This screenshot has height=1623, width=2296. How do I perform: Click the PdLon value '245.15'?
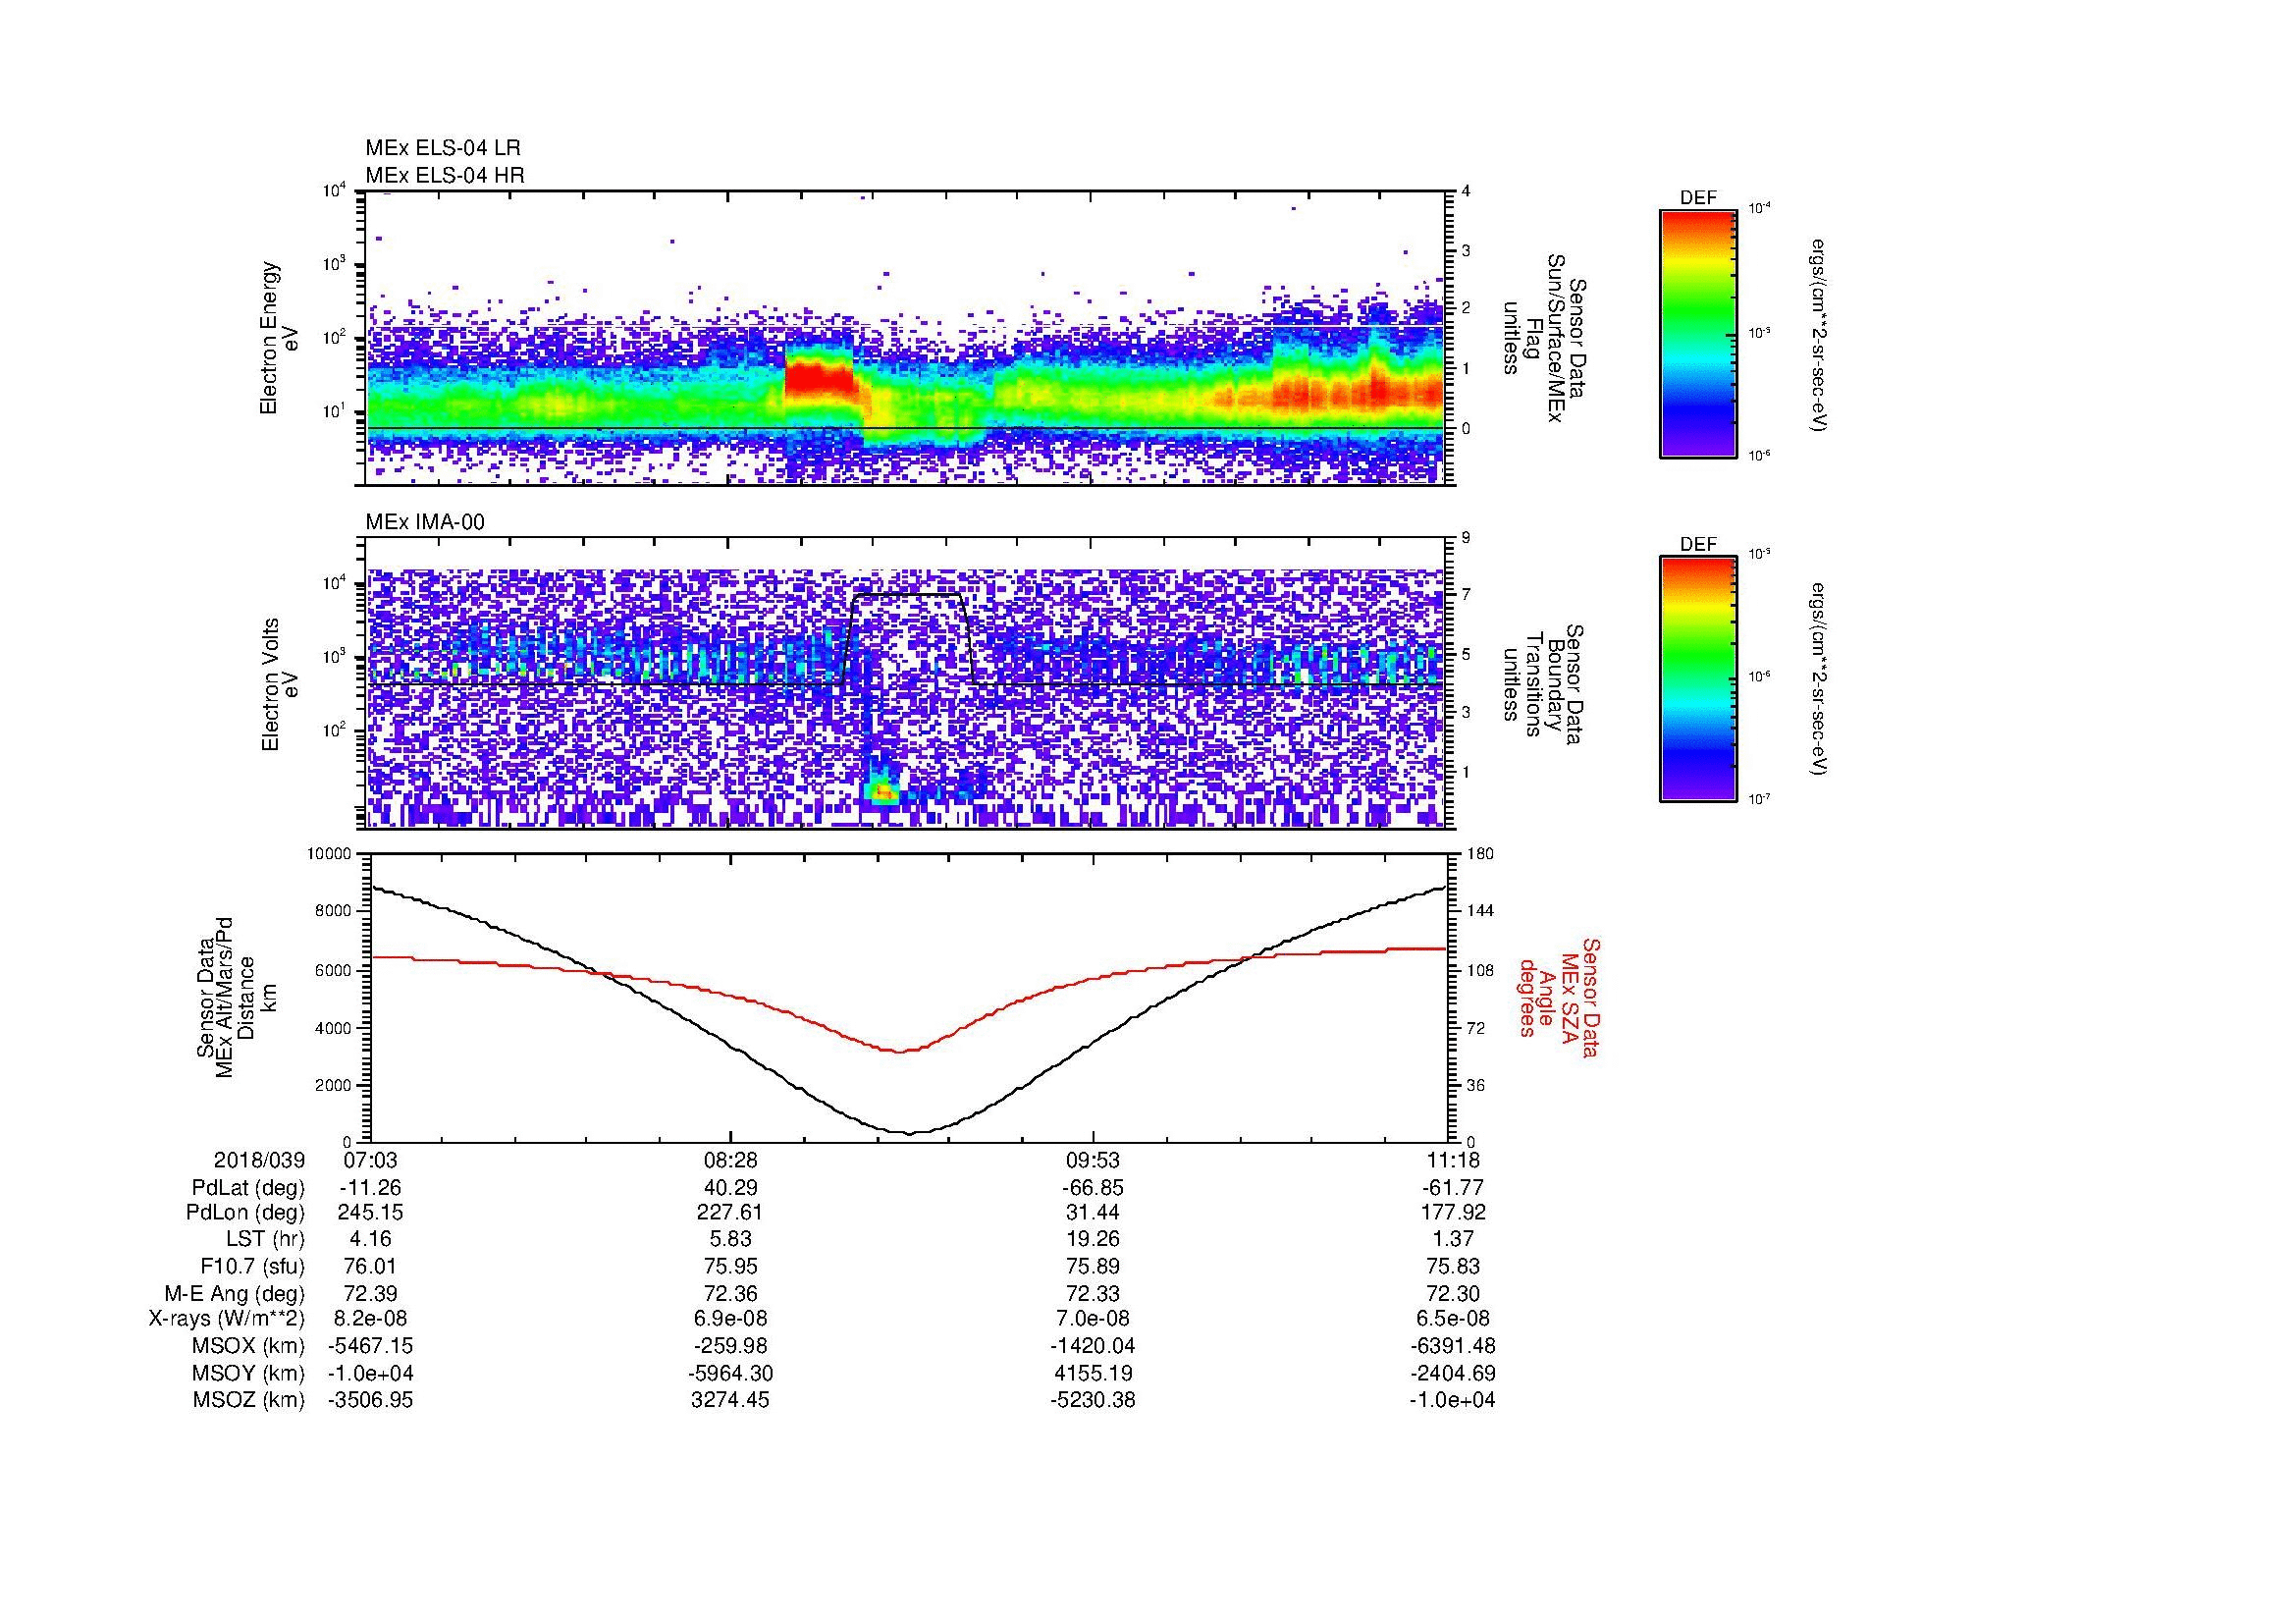pyautogui.click(x=370, y=1213)
